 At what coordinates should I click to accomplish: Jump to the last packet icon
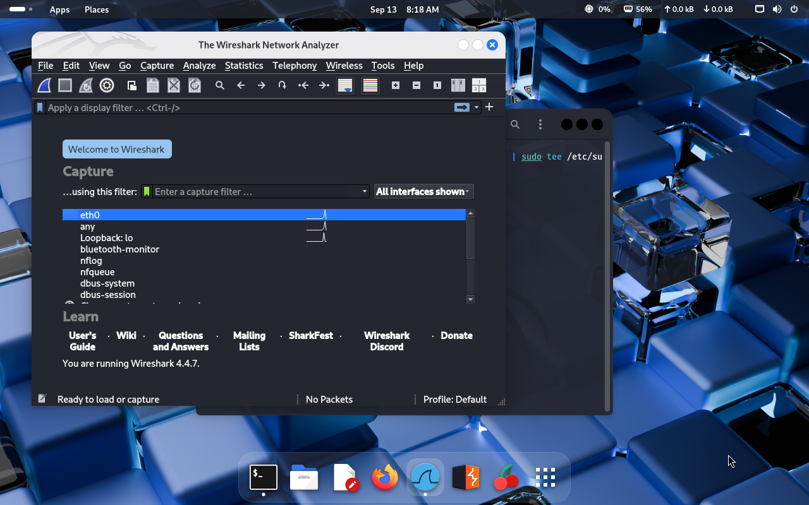click(x=324, y=85)
